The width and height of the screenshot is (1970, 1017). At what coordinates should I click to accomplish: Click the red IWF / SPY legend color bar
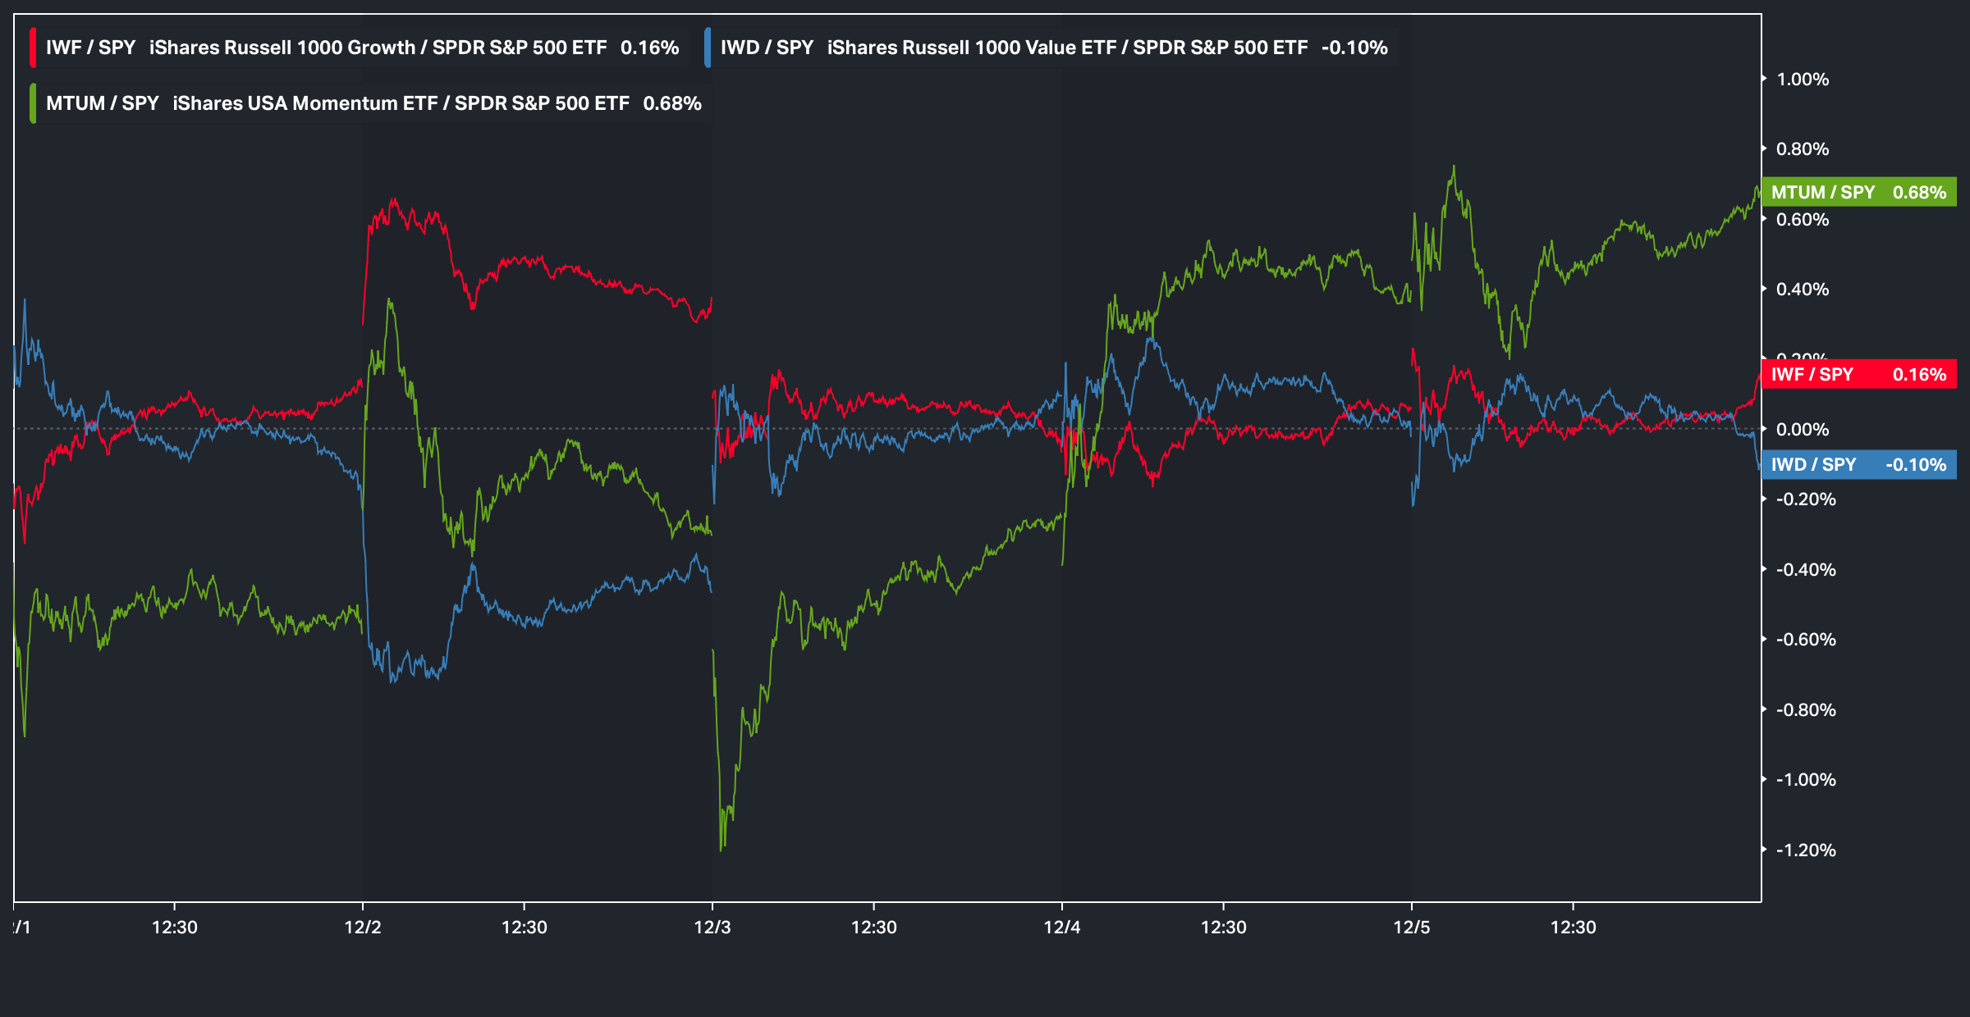33,48
